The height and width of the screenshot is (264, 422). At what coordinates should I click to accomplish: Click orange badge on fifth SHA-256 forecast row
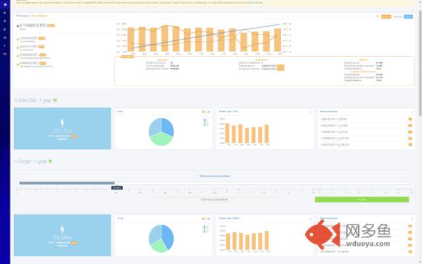pos(410,145)
